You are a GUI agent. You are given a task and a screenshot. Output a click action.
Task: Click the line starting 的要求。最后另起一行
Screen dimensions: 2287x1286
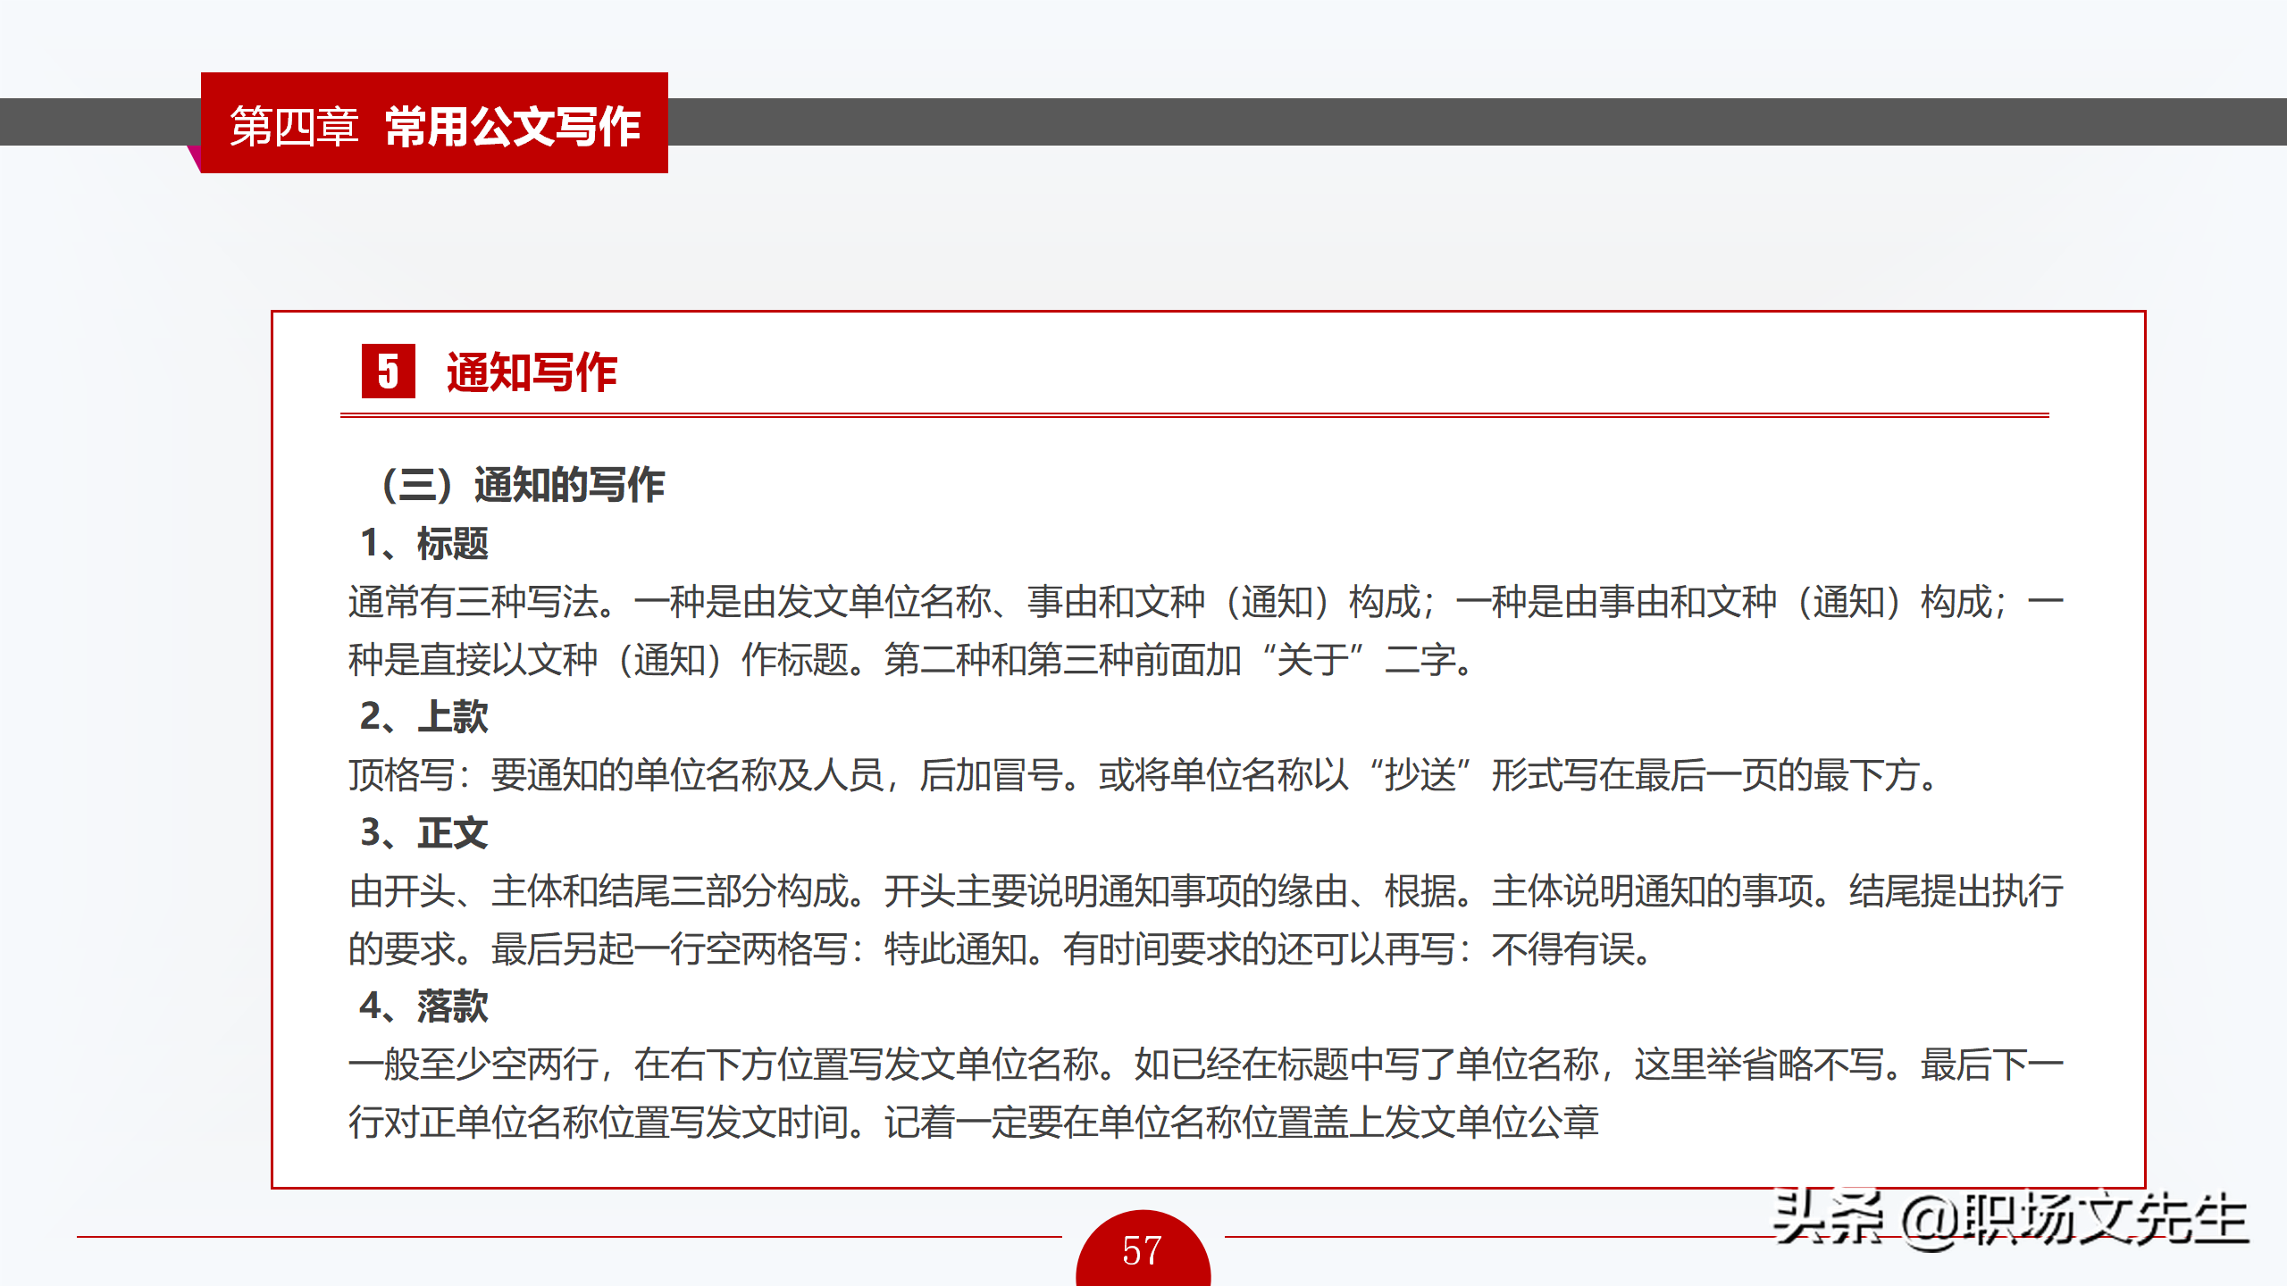click(x=1001, y=948)
